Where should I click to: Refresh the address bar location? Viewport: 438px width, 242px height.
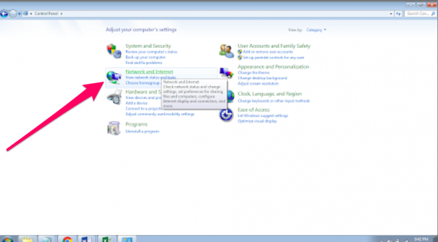pos(398,13)
